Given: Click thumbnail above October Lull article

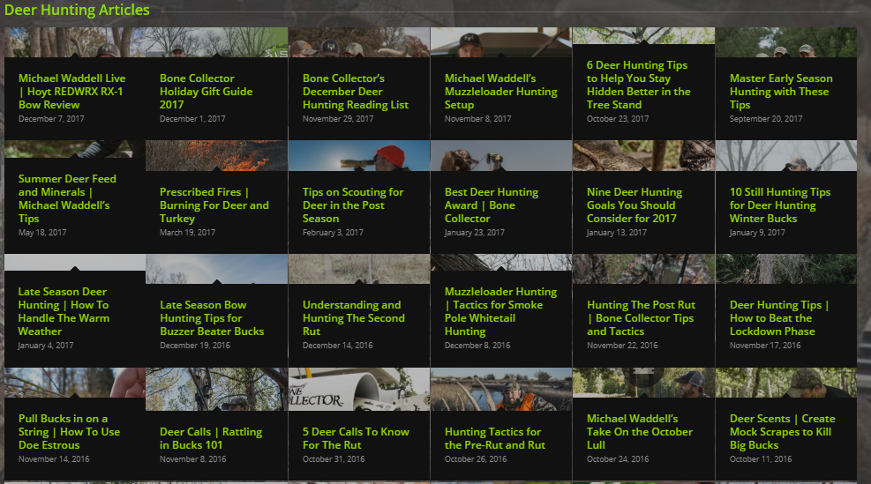Looking at the screenshot, I should [x=643, y=382].
